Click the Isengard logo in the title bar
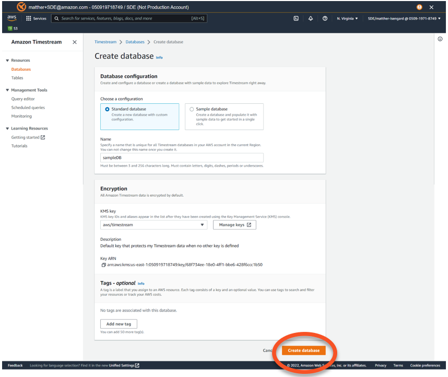Viewport: 448px width, 377px height. point(21,7)
